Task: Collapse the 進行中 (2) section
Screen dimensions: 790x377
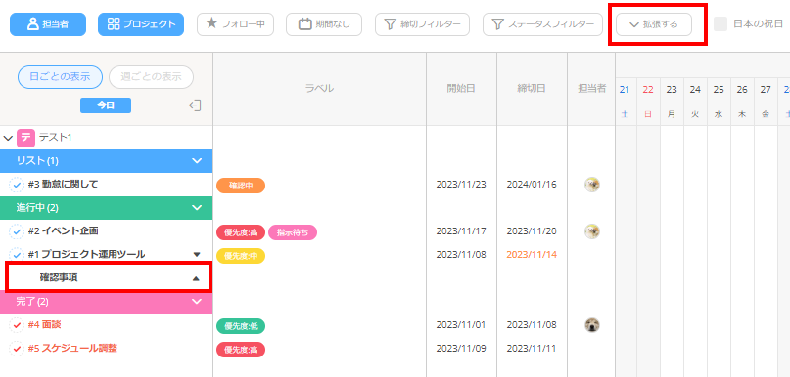Action: (197, 208)
